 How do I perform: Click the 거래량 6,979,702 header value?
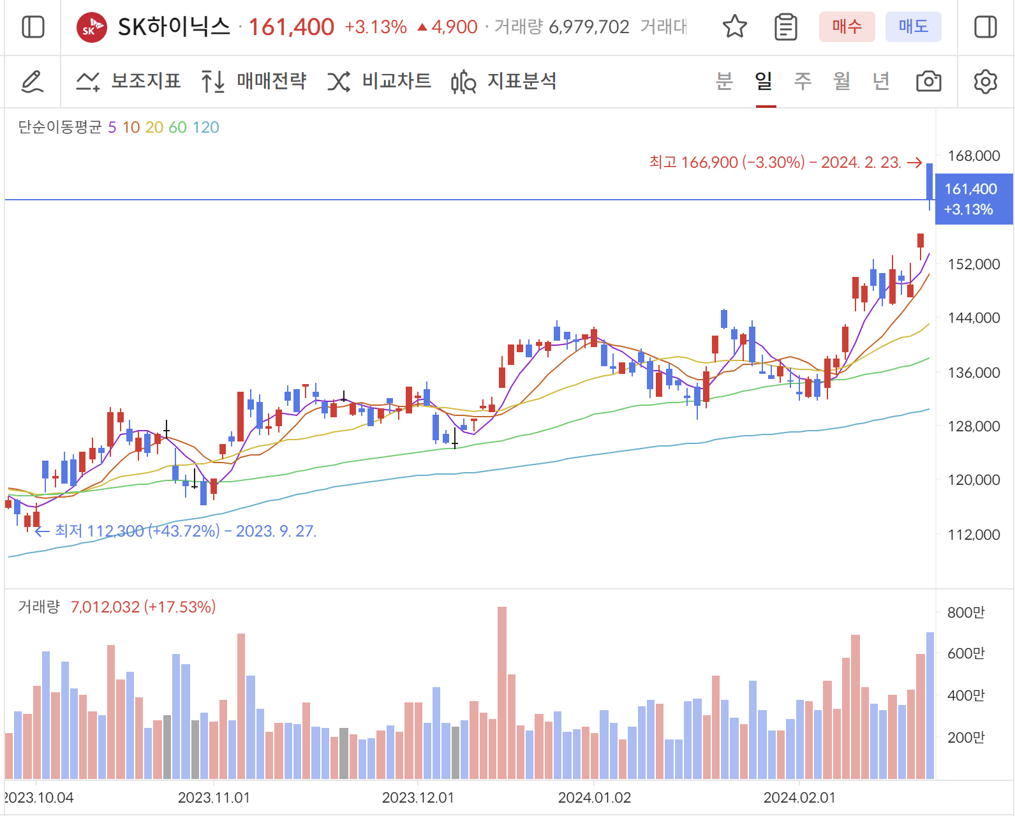[x=562, y=27]
